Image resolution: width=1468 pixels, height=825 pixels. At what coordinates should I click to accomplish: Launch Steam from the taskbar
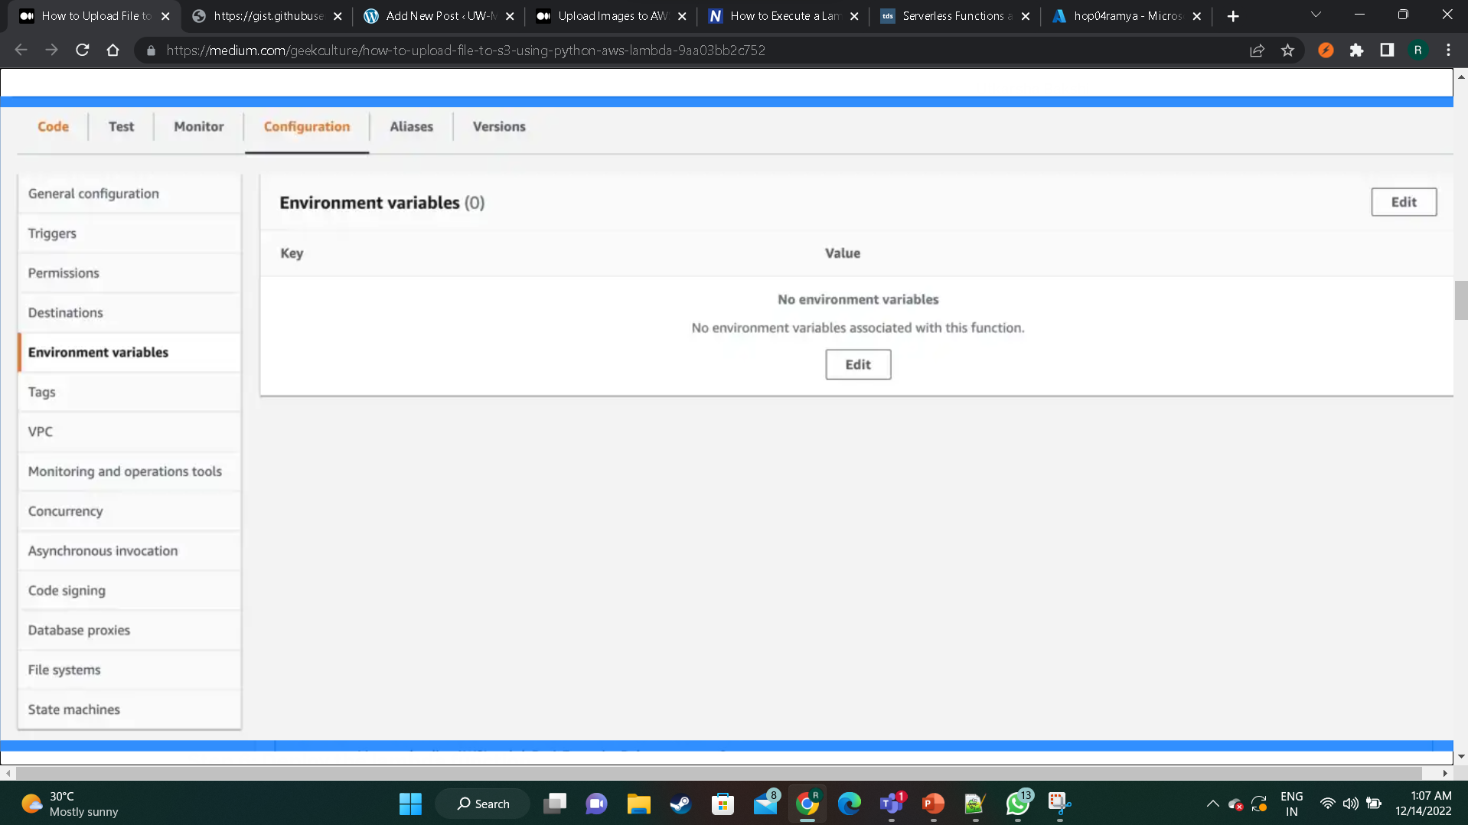[680, 804]
